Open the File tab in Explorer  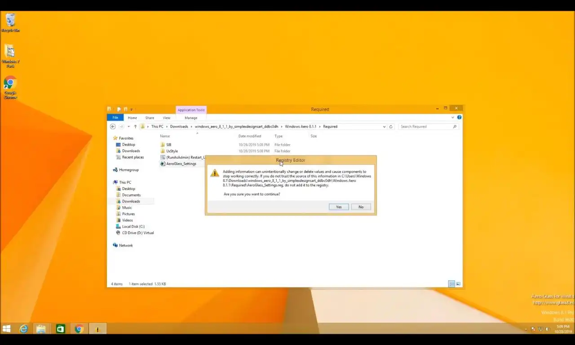(x=115, y=118)
